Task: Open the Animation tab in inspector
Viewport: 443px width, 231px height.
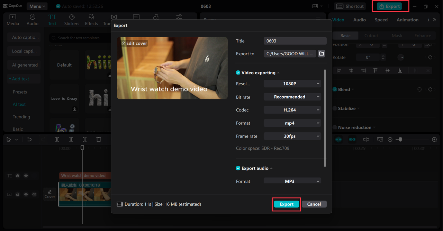Action: [407, 20]
